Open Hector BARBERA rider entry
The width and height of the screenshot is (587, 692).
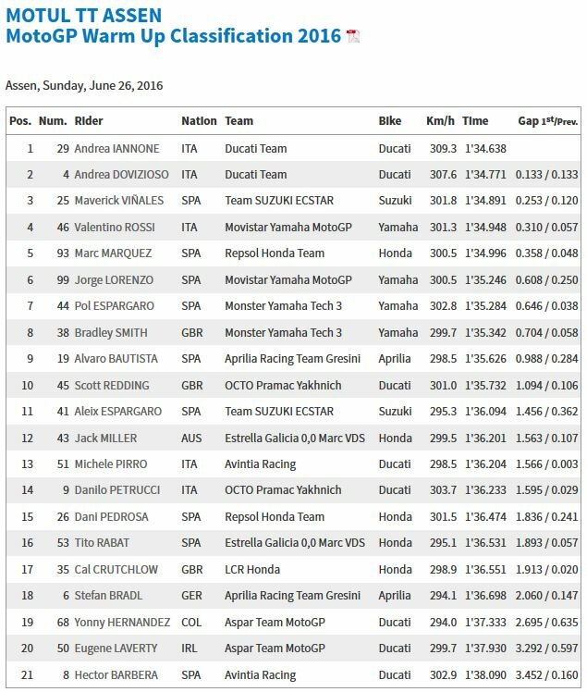116,675
